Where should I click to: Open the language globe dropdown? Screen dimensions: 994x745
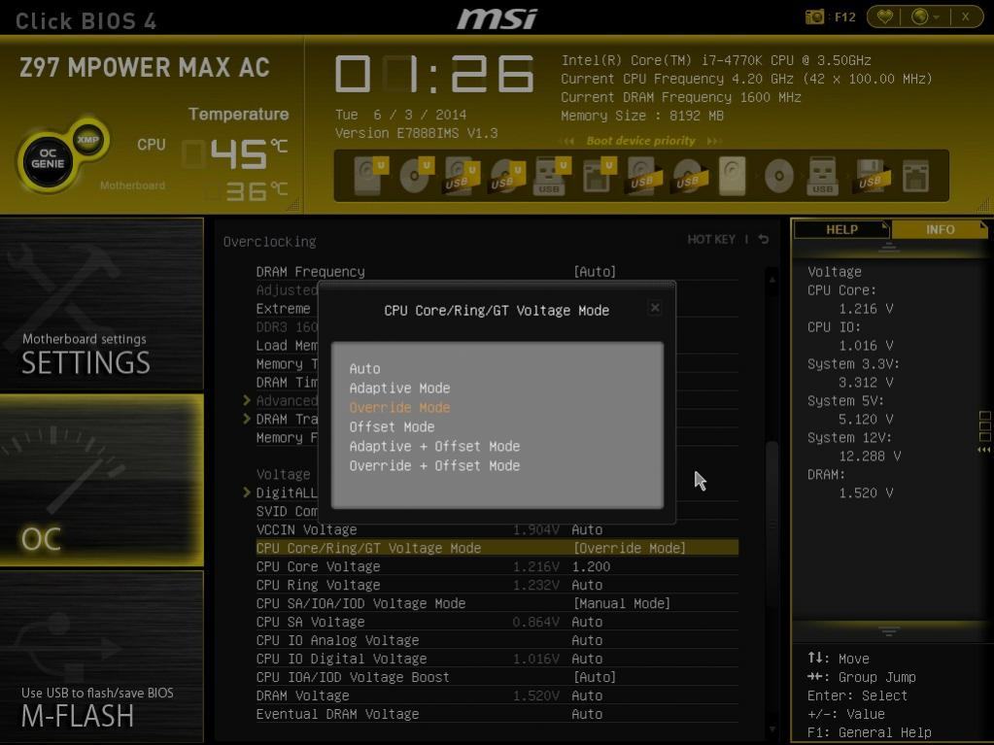[925, 17]
